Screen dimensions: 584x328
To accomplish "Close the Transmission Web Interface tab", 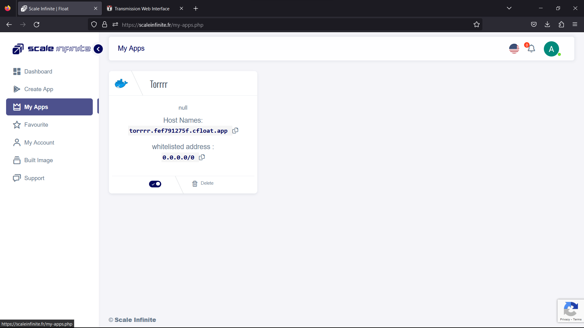I will point(181,9).
